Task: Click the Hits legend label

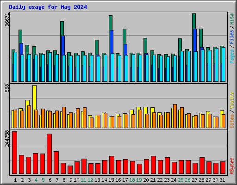Action: point(232,19)
